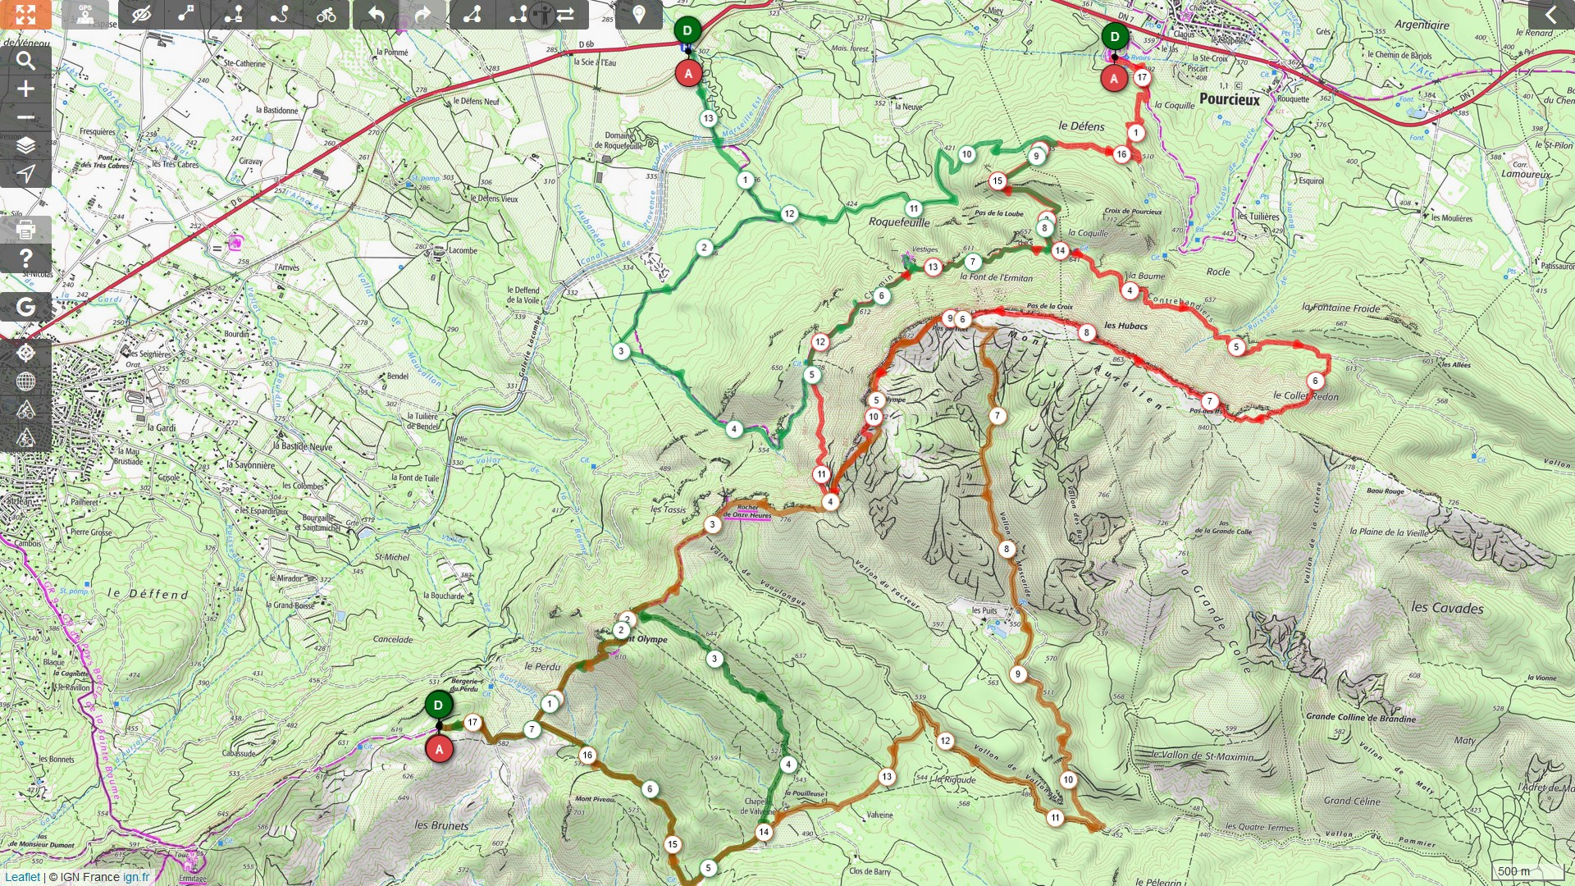Undo the last track edit
This screenshot has width=1575, height=886.
pos(377,15)
